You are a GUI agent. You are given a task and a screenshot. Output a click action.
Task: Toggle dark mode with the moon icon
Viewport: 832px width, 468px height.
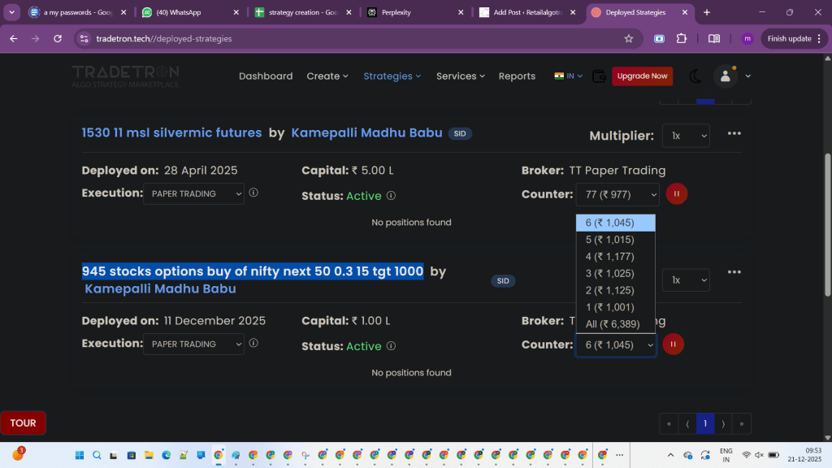[x=695, y=76]
